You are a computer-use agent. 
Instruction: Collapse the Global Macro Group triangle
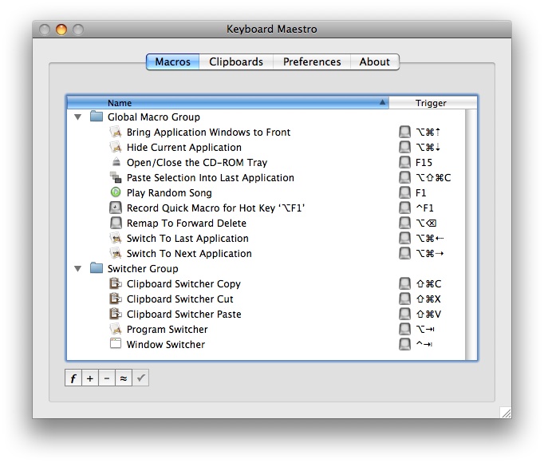pyautogui.click(x=78, y=117)
